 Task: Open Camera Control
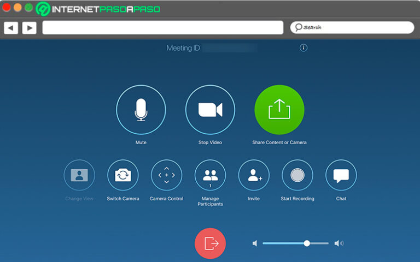coord(166,175)
